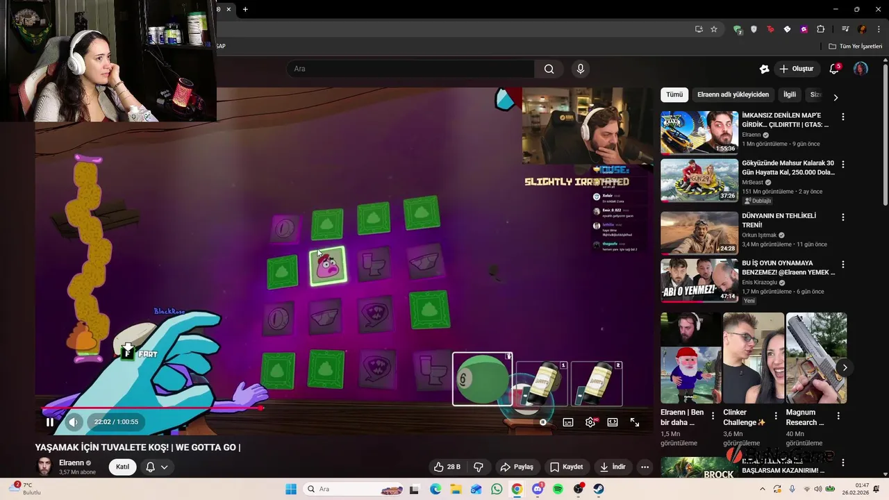Open YouTube notifications bell
This screenshot has height=500, width=889.
[x=835, y=69]
